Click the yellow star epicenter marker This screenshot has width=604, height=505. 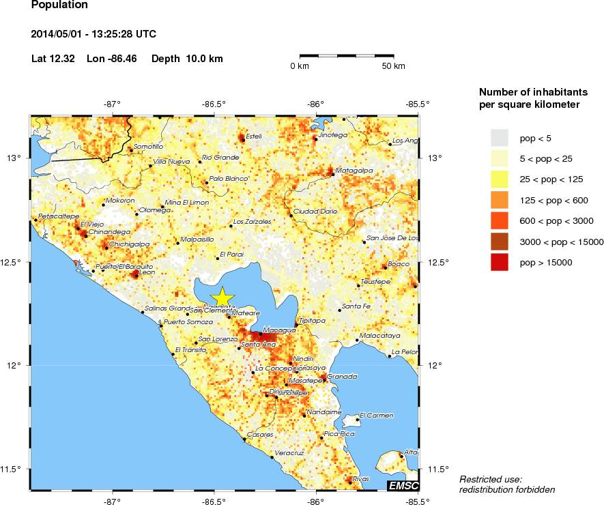[x=223, y=296]
